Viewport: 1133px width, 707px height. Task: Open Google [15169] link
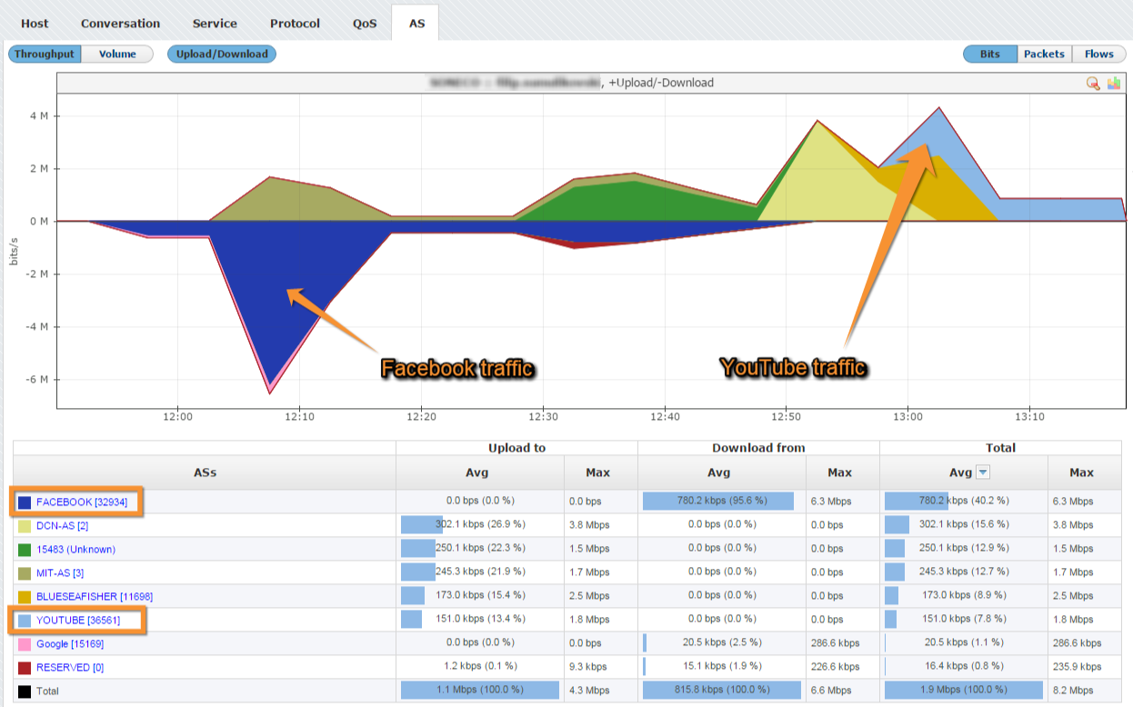click(x=70, y=643)
